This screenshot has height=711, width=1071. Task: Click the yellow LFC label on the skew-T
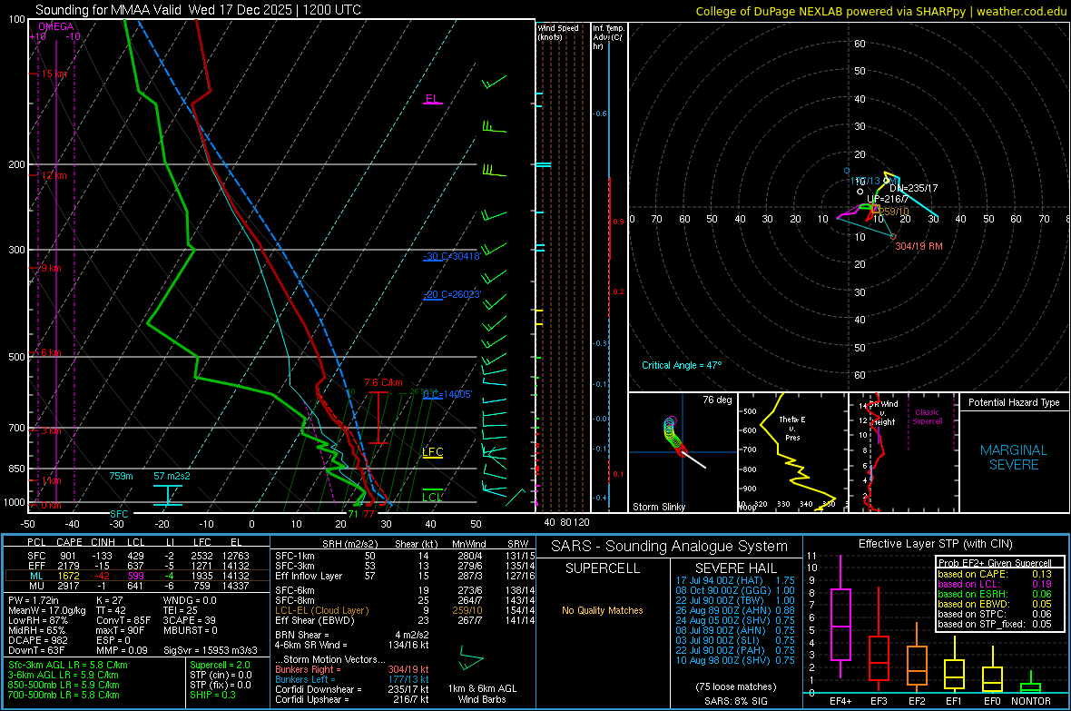(432, 452)
